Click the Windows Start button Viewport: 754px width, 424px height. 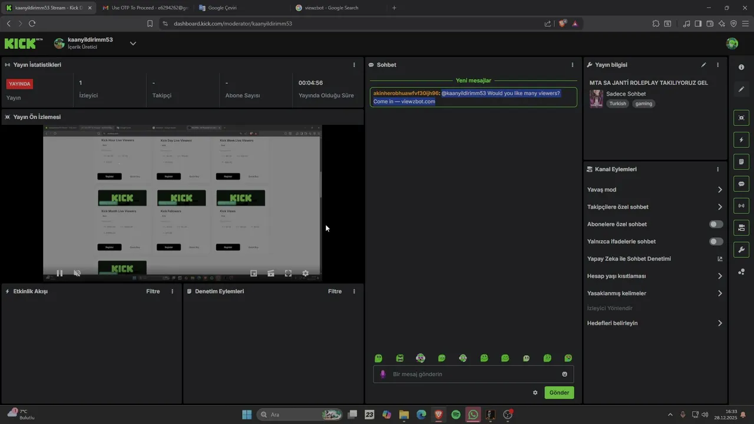point(247,415)
